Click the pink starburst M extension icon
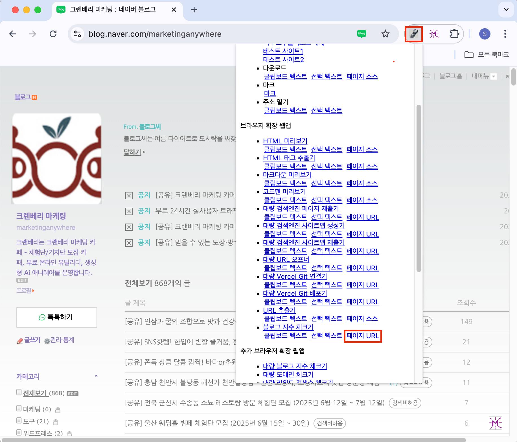The height and width of the screenshot is (442, 517). pos(434,34)
